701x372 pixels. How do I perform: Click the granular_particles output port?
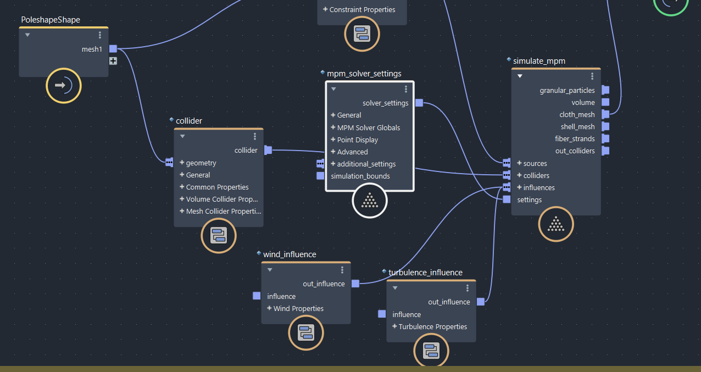605,90
